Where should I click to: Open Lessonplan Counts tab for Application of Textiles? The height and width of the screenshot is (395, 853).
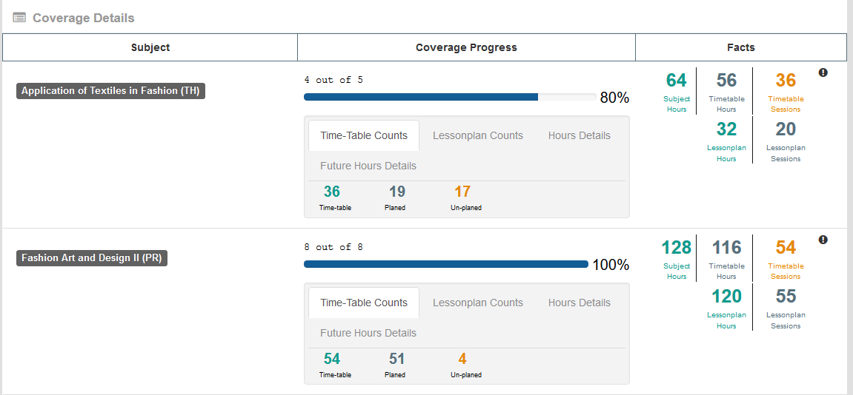[x=478, y=136]
